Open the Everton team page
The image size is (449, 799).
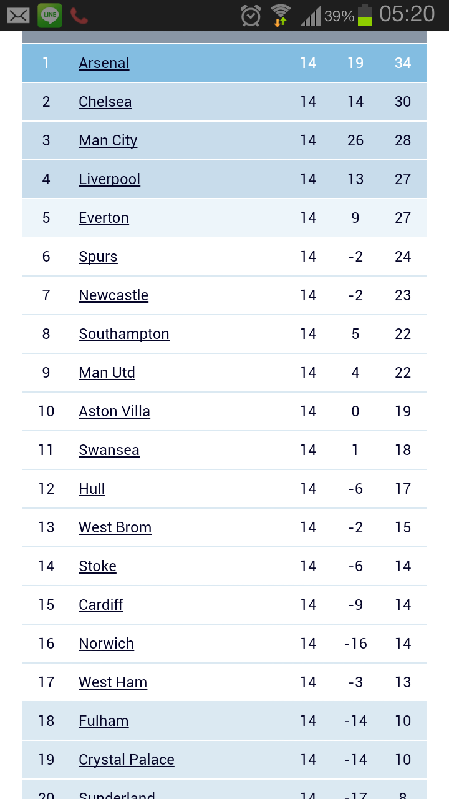pos(104,218)
